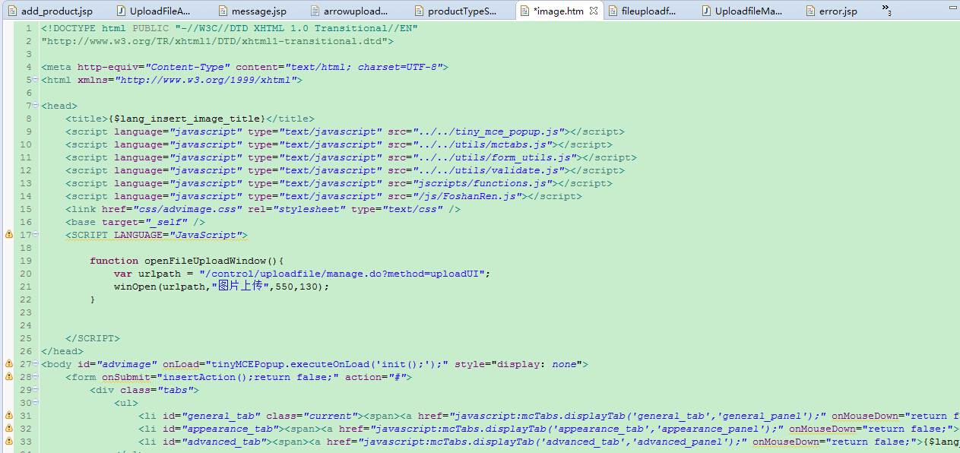The width and height of the screenshot is (960, 453).
Task: Click line number 23 in the ruler
Action: coord(26,312)
